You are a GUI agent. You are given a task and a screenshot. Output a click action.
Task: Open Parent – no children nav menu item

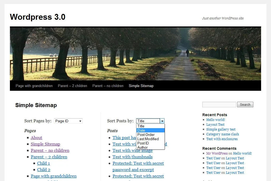click(108, 86)
